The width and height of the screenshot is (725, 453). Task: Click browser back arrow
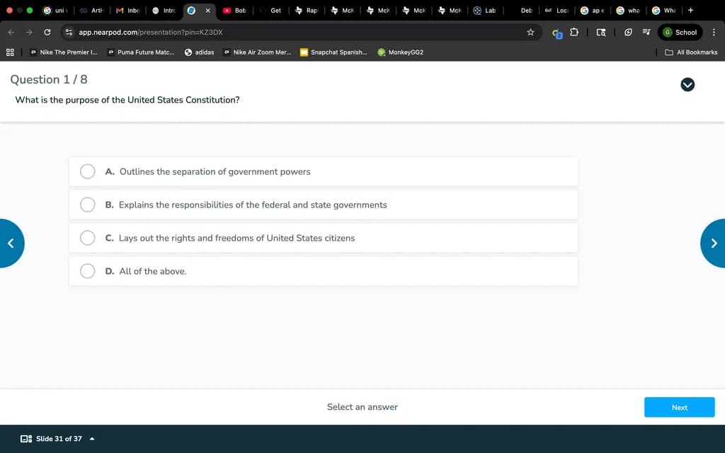(x=11, y=33)
